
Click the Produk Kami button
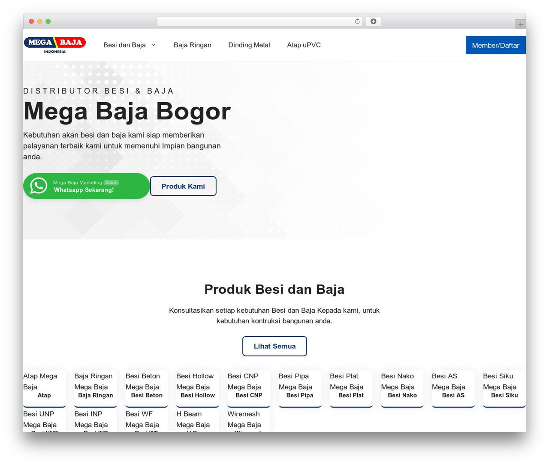coord(183,186)
